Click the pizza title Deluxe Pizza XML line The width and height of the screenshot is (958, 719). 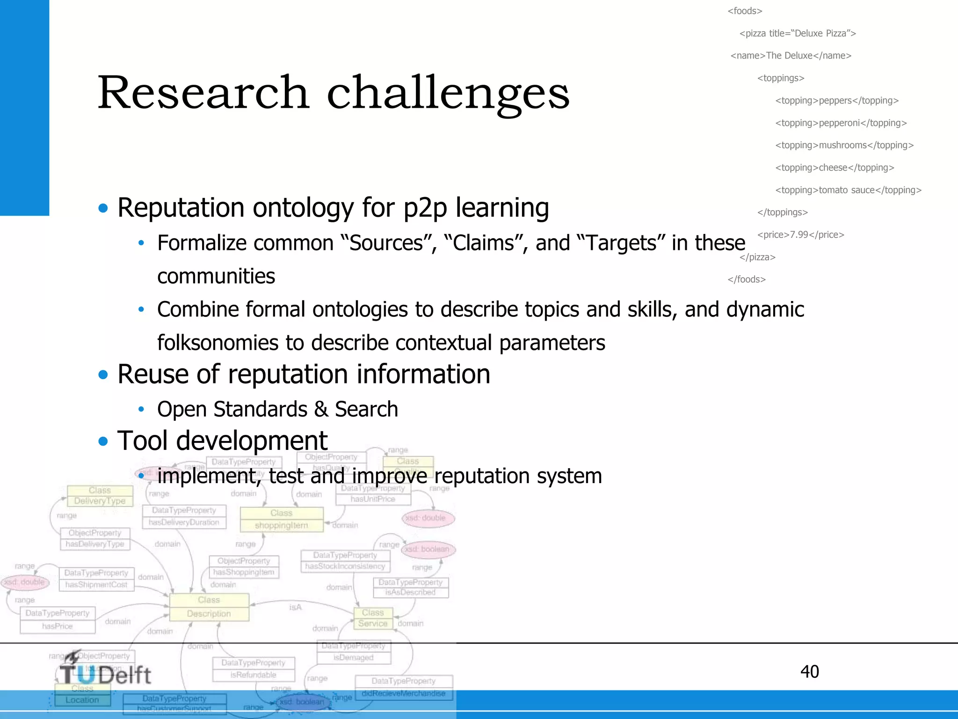point(798,33)
